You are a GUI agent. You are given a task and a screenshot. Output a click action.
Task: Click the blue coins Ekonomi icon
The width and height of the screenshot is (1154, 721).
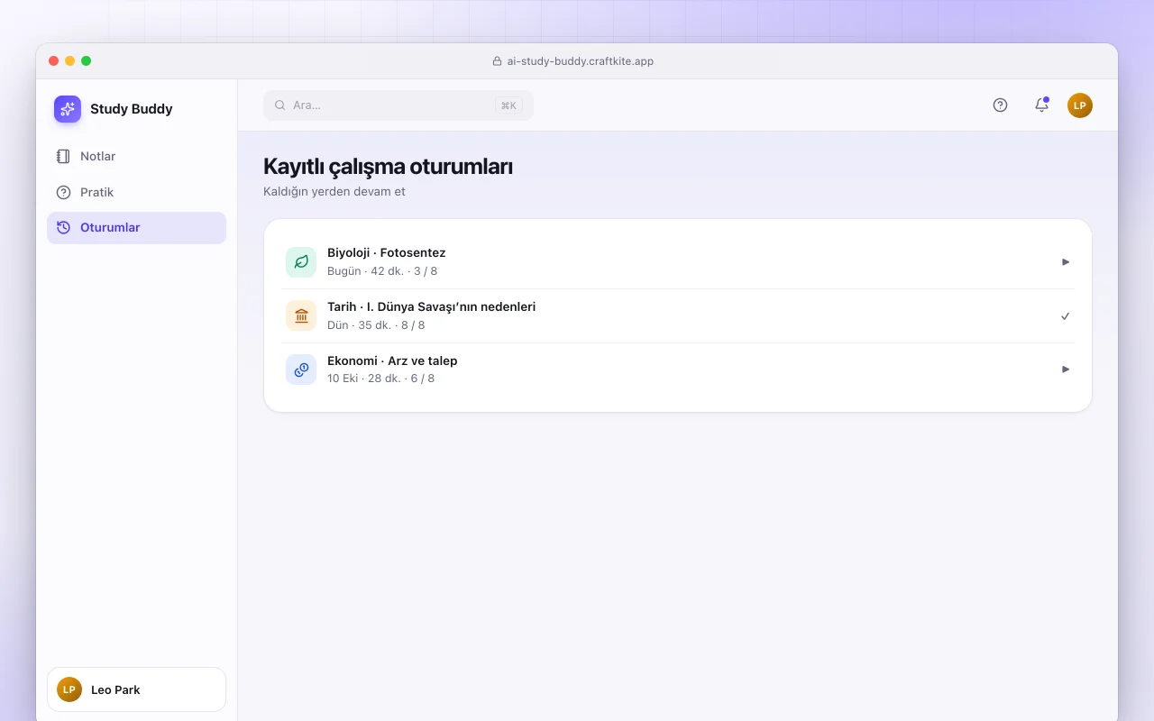301,370
